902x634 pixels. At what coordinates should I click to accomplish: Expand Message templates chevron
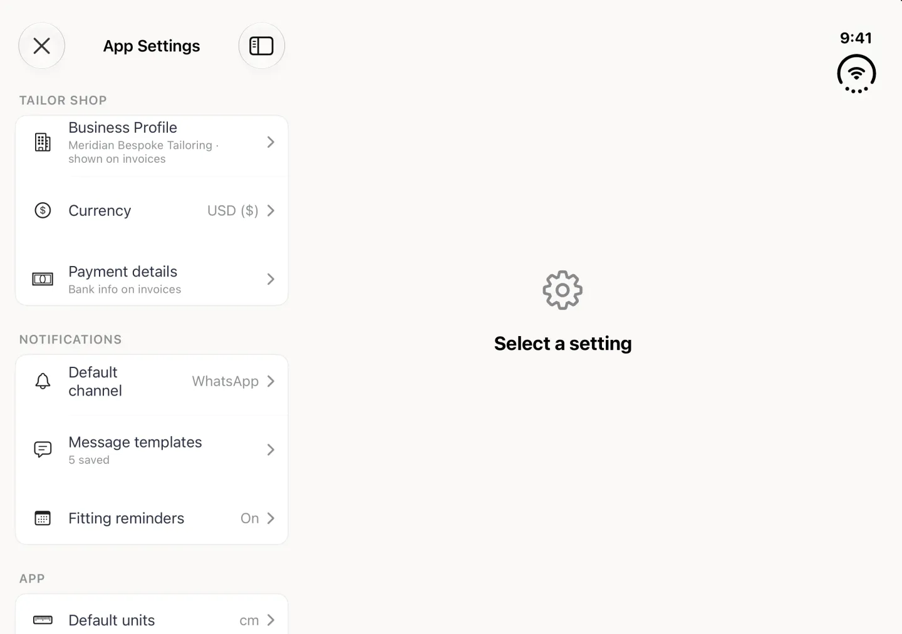tap(271, 449)
